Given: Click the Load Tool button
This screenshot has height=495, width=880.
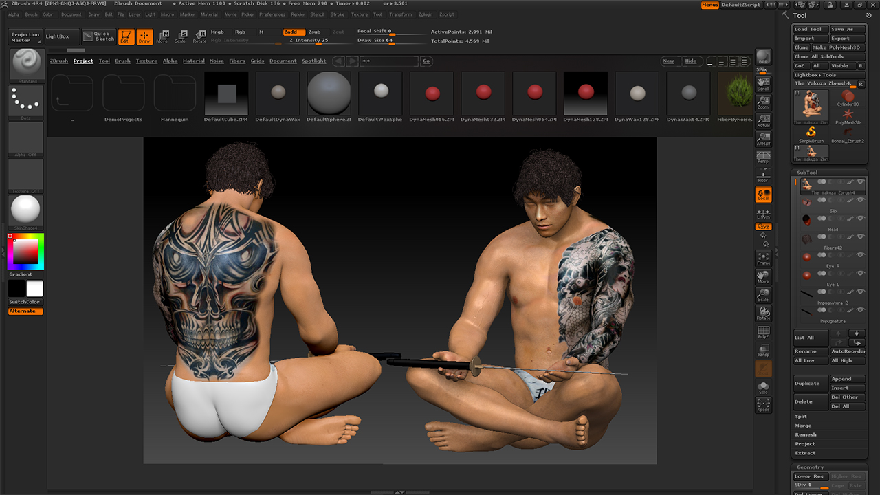Looking at the screenshot, I should (810, 29).
